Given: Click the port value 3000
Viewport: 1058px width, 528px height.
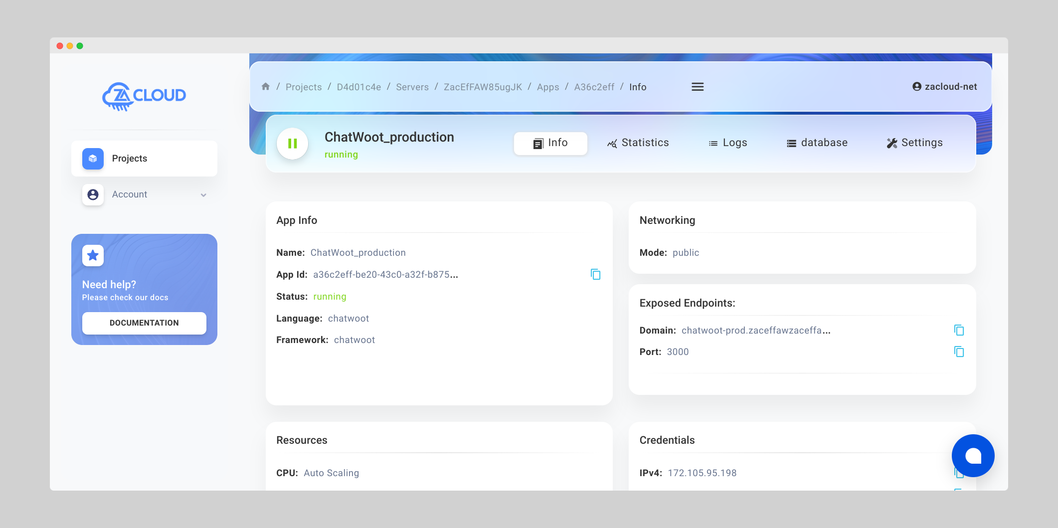Looking at the screenshot, I should click(x=678, y=352).
